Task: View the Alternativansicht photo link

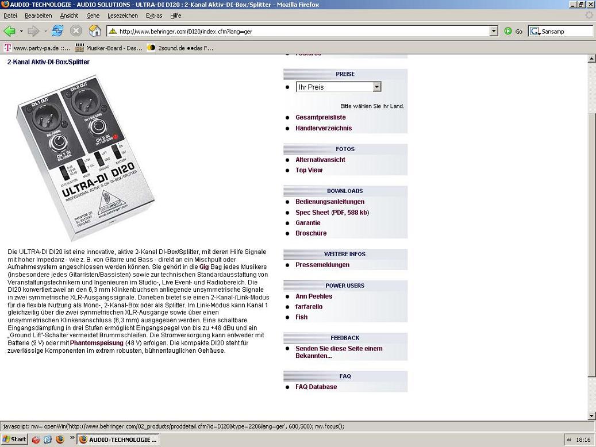Action: tap(320, 160)
